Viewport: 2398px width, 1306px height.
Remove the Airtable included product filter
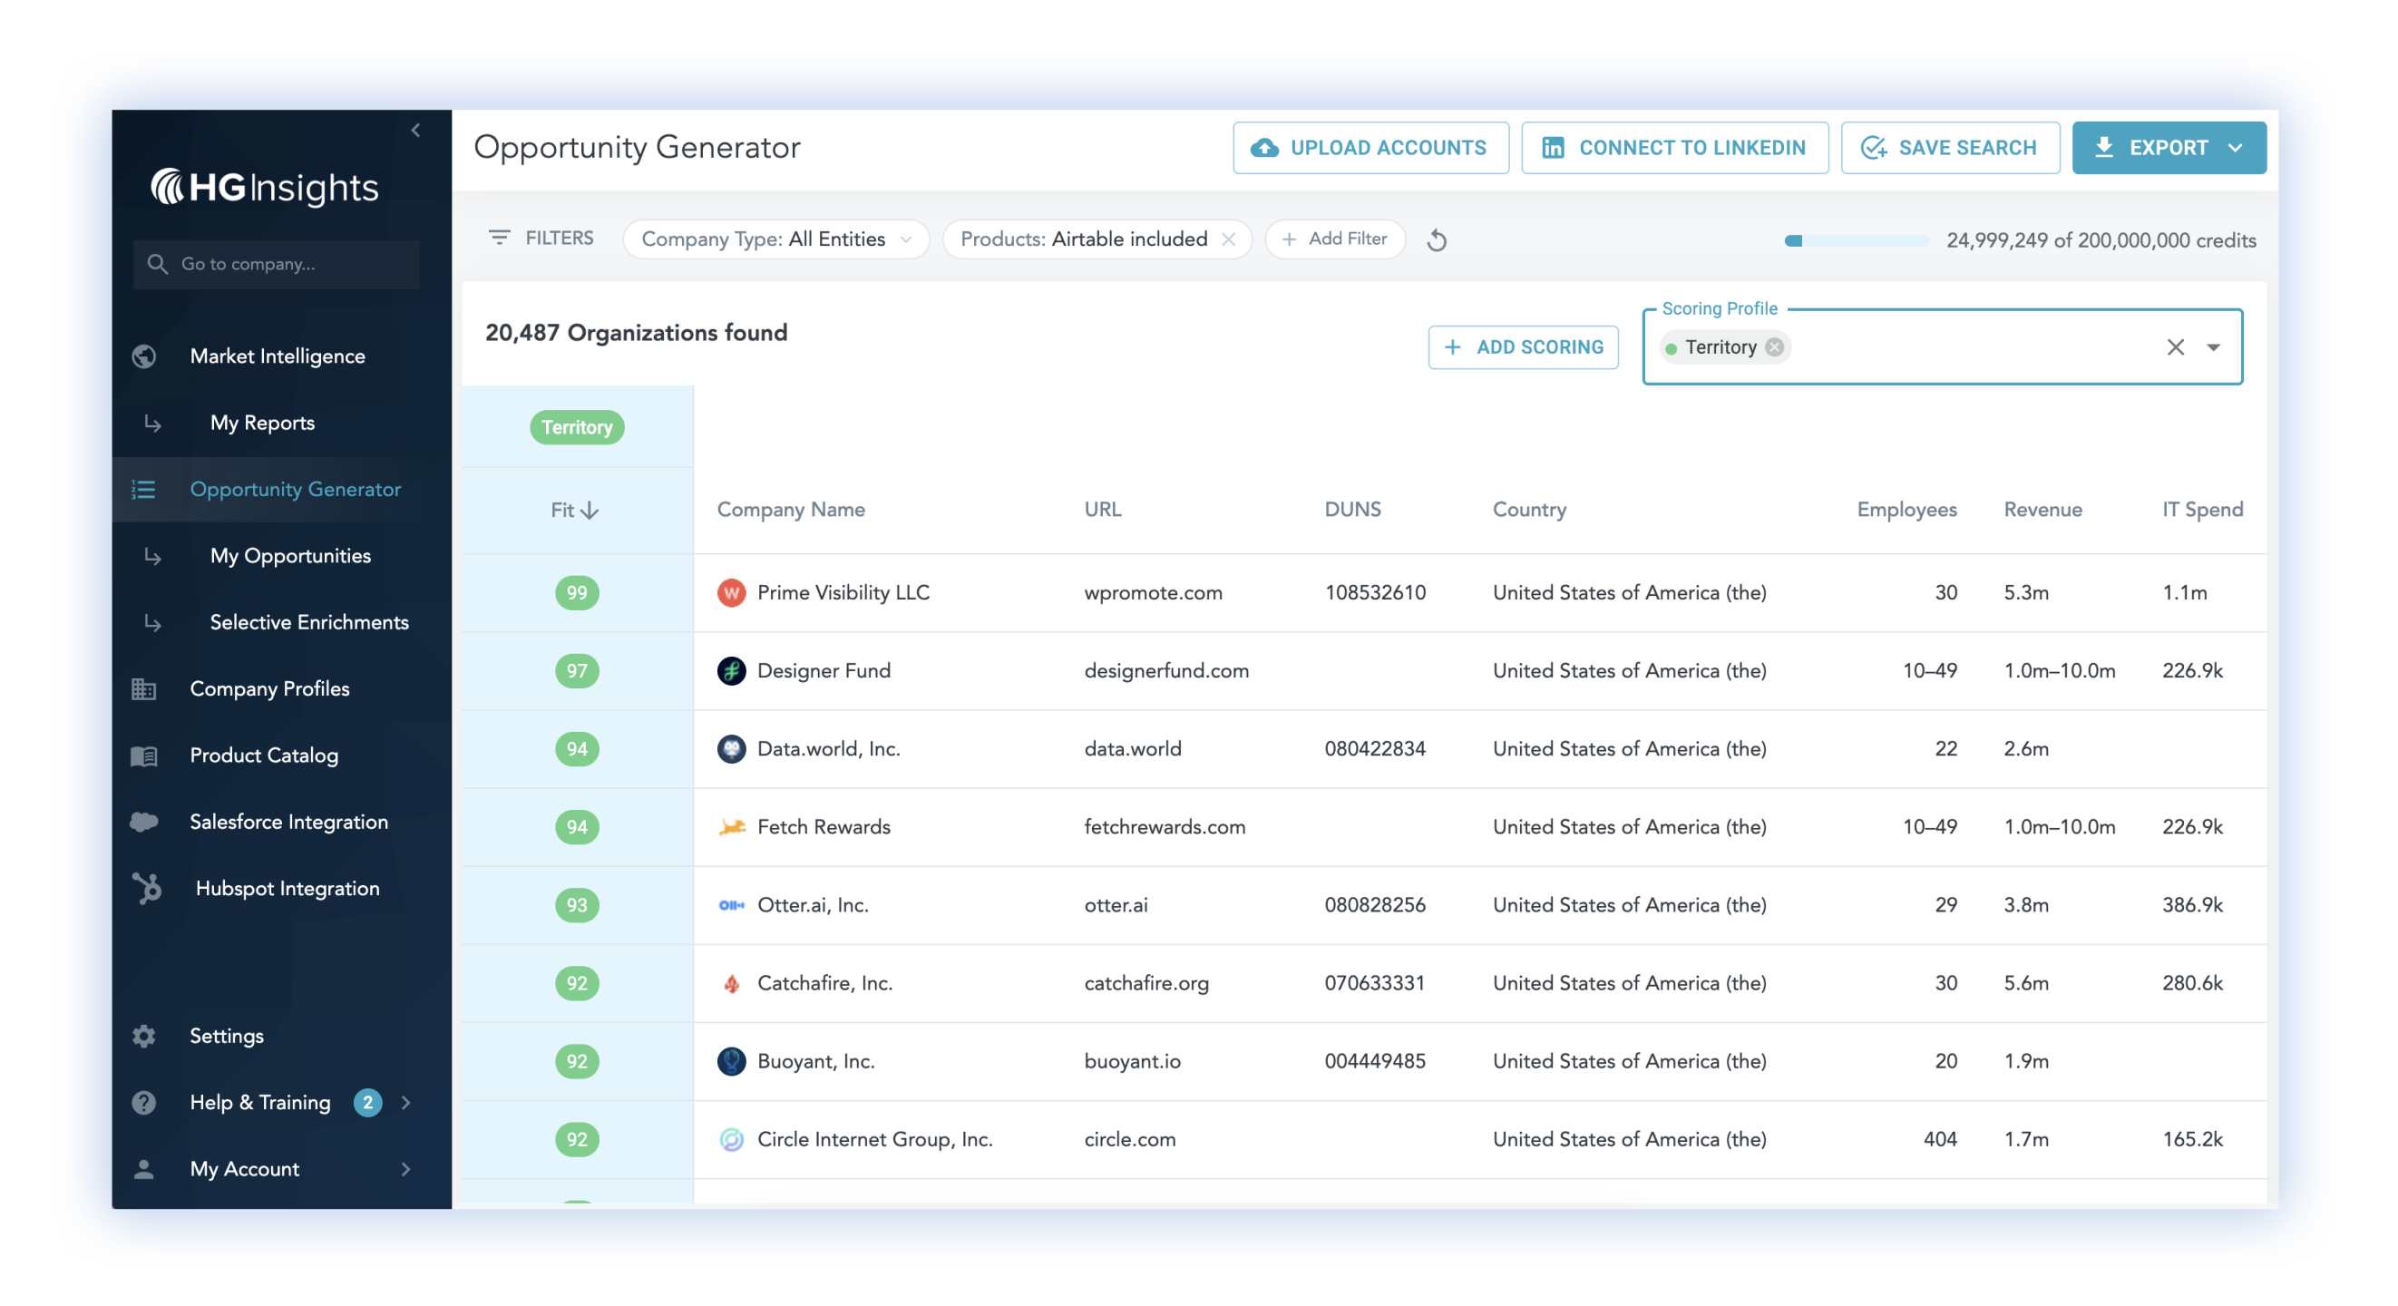[x=1229, y=239]
